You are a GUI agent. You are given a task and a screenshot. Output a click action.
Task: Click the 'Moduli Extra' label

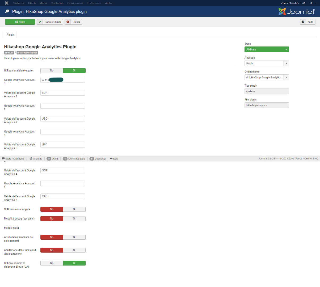tap(11, 228)
